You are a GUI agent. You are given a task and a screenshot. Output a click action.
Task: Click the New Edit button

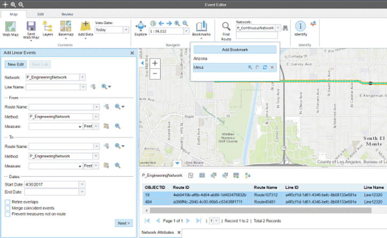coord(17,64)
